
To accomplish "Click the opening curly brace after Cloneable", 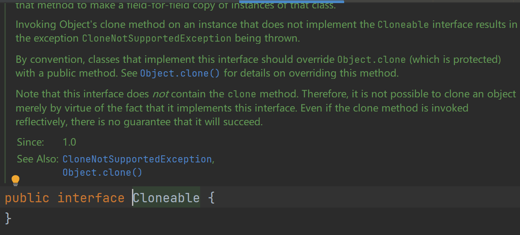I will 212,198.
